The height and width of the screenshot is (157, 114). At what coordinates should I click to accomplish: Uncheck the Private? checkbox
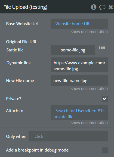(105, 99)
